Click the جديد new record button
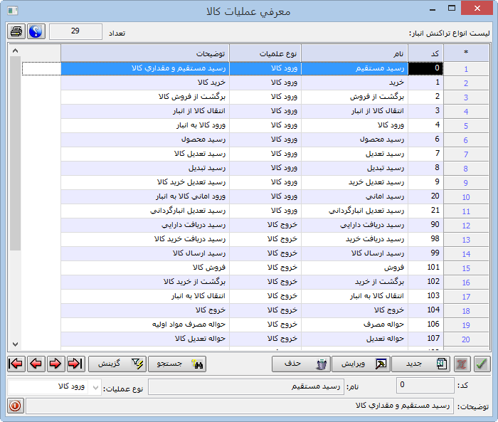The height and width of the screenshot is (422, 498). pyautogui.click(x=421, y=364)
